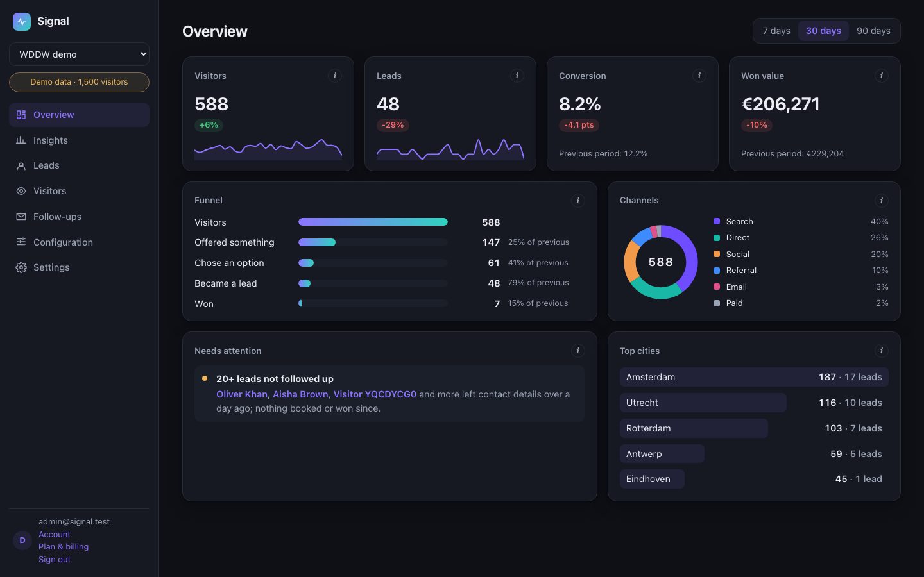Open Oliver Khan lead link

coord(242,394)
